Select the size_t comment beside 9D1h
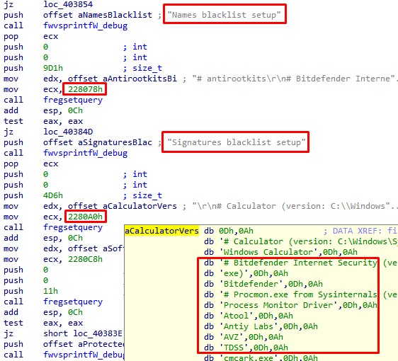This screenshot has width=398, height=361. (147, 68)
